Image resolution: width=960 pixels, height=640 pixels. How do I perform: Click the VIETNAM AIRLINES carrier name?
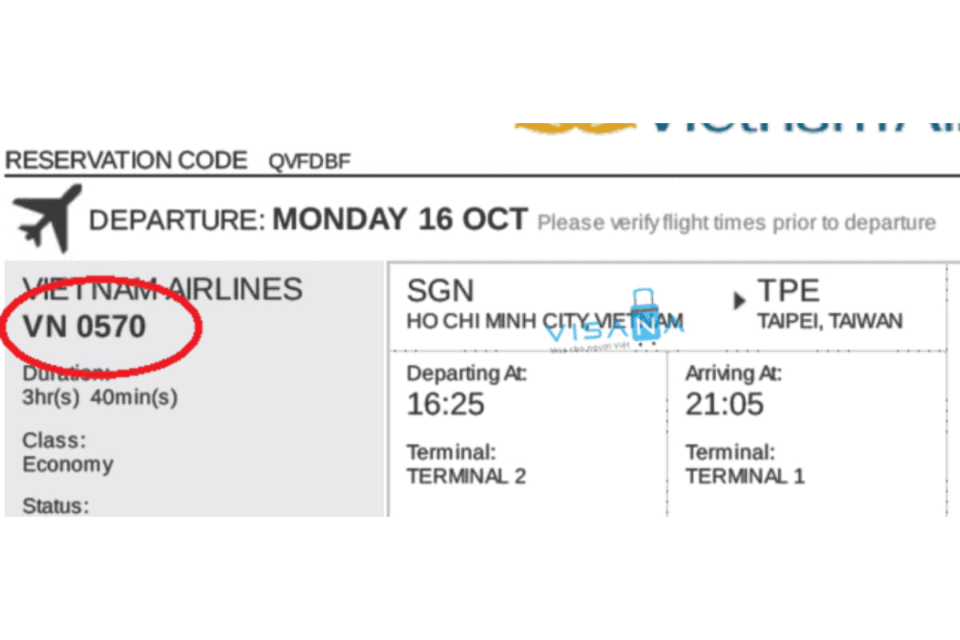[163, 289]
